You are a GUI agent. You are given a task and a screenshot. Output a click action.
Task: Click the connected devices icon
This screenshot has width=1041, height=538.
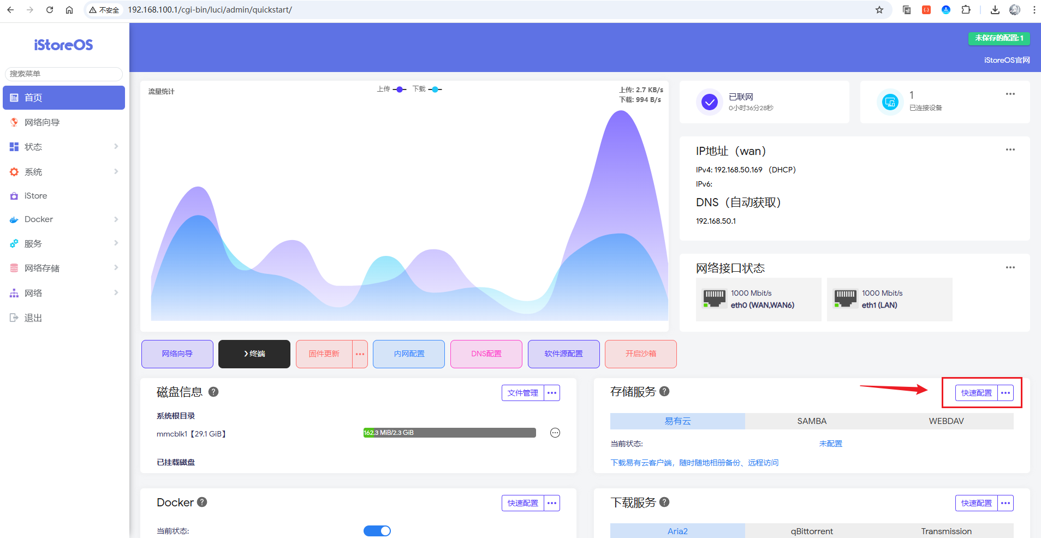(890, 101)
